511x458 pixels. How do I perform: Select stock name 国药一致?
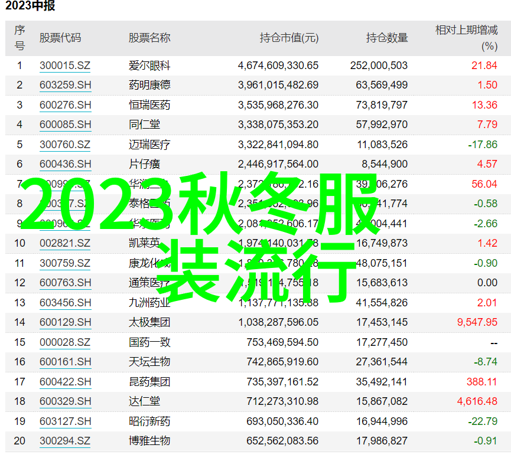click(149, 342)
